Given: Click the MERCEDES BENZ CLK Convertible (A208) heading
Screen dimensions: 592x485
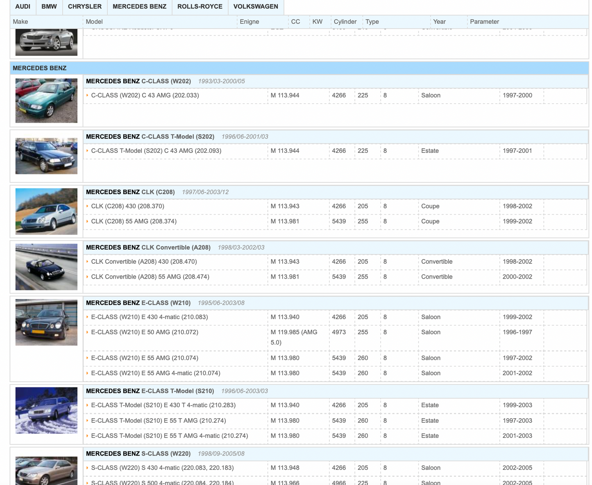Looking at the screenshot, I should point(148,247).
